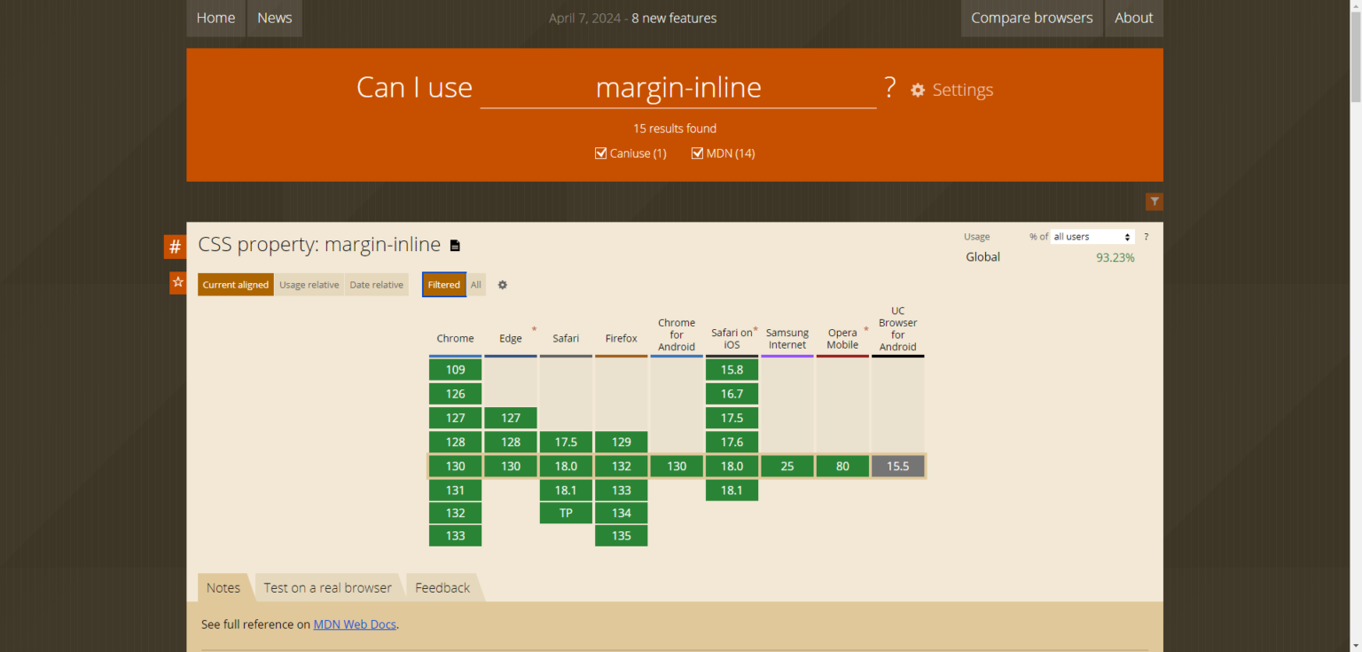Open the Feedback tab

pyautogui.click(x=442, y=587)
